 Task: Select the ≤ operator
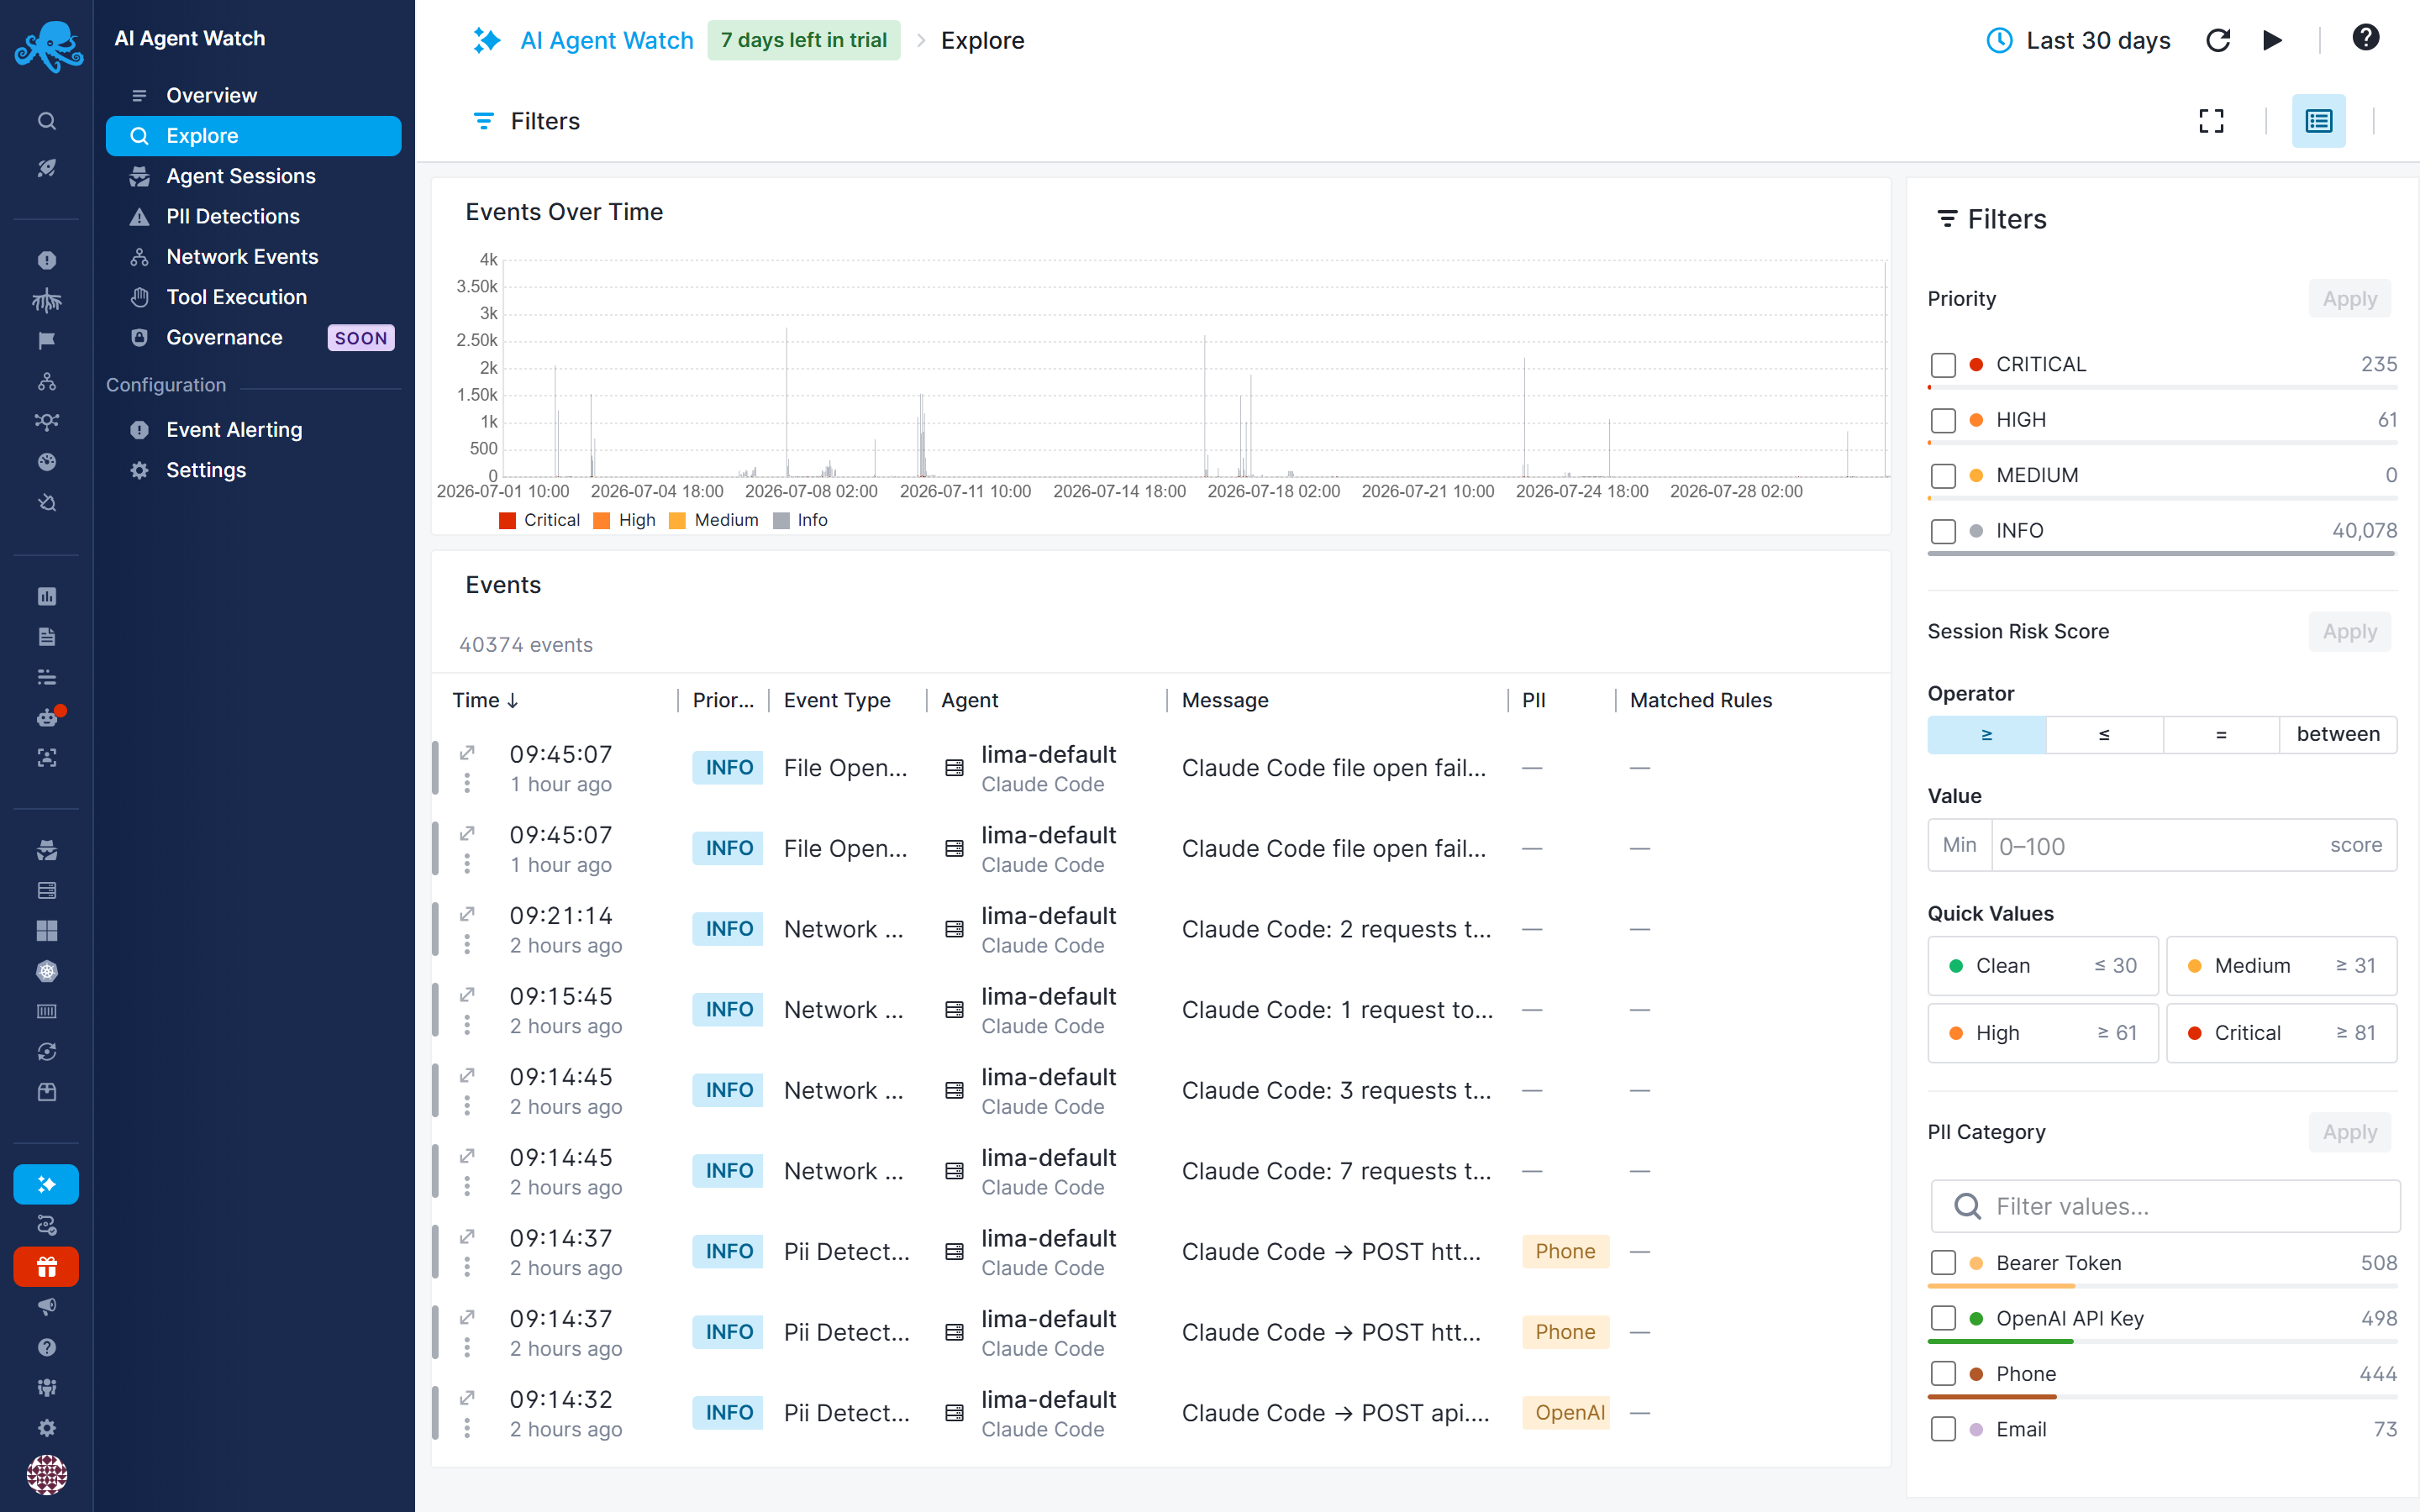(2103, 734)
